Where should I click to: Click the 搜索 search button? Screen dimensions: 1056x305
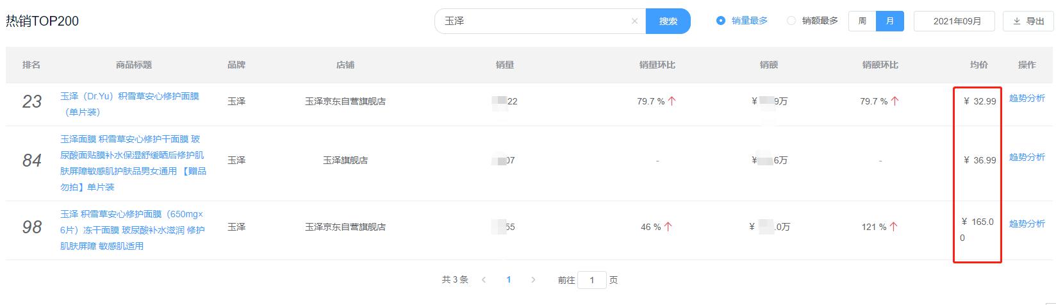668,21
